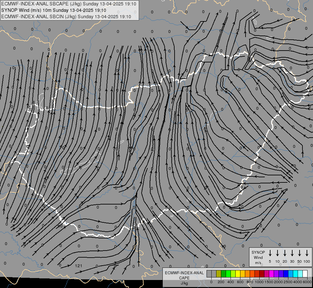
Task: Pick the dark green CAPE legend swatch
Action: tap(223, 274)
